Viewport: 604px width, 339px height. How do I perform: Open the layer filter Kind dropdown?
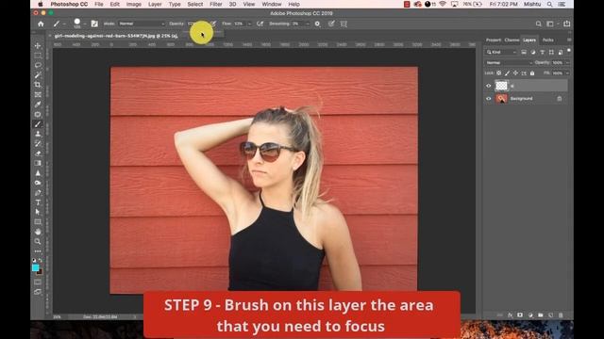coord(501,53)
